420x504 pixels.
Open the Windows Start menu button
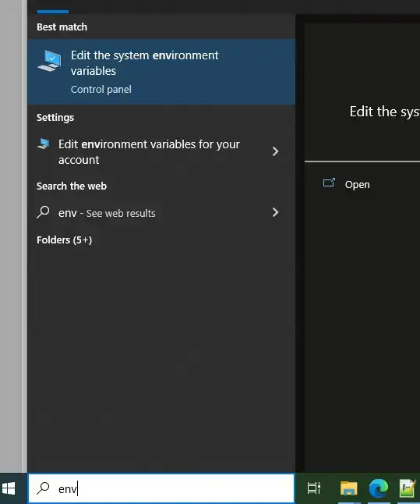click(x=9, y=488)
